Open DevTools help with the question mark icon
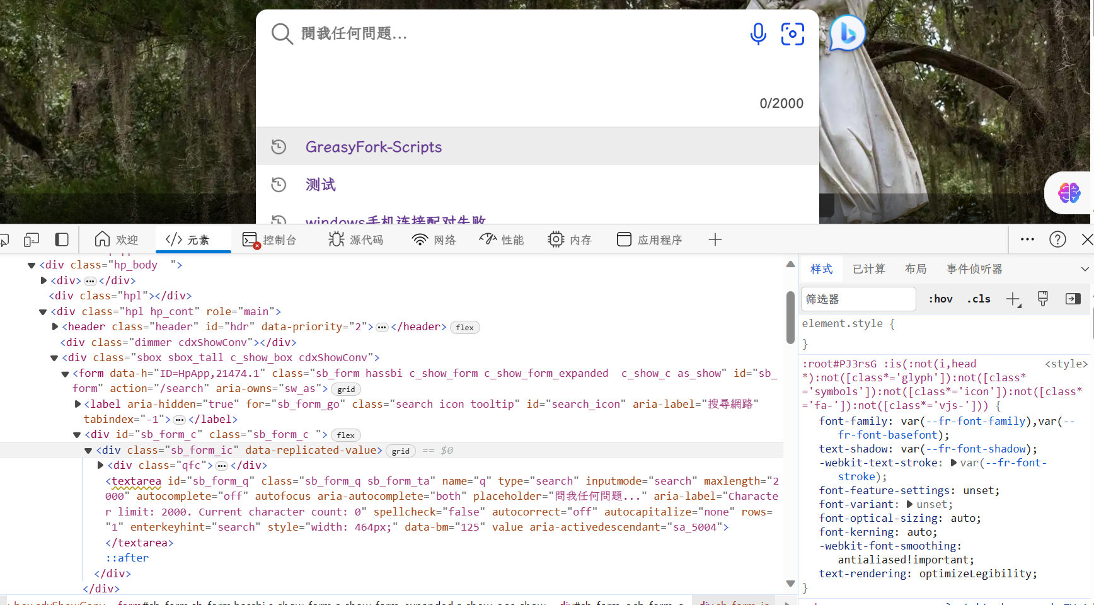Image resolution: width=1094 pixels, height=605 pixels. pyautogui.click(x=1057, y=239)
